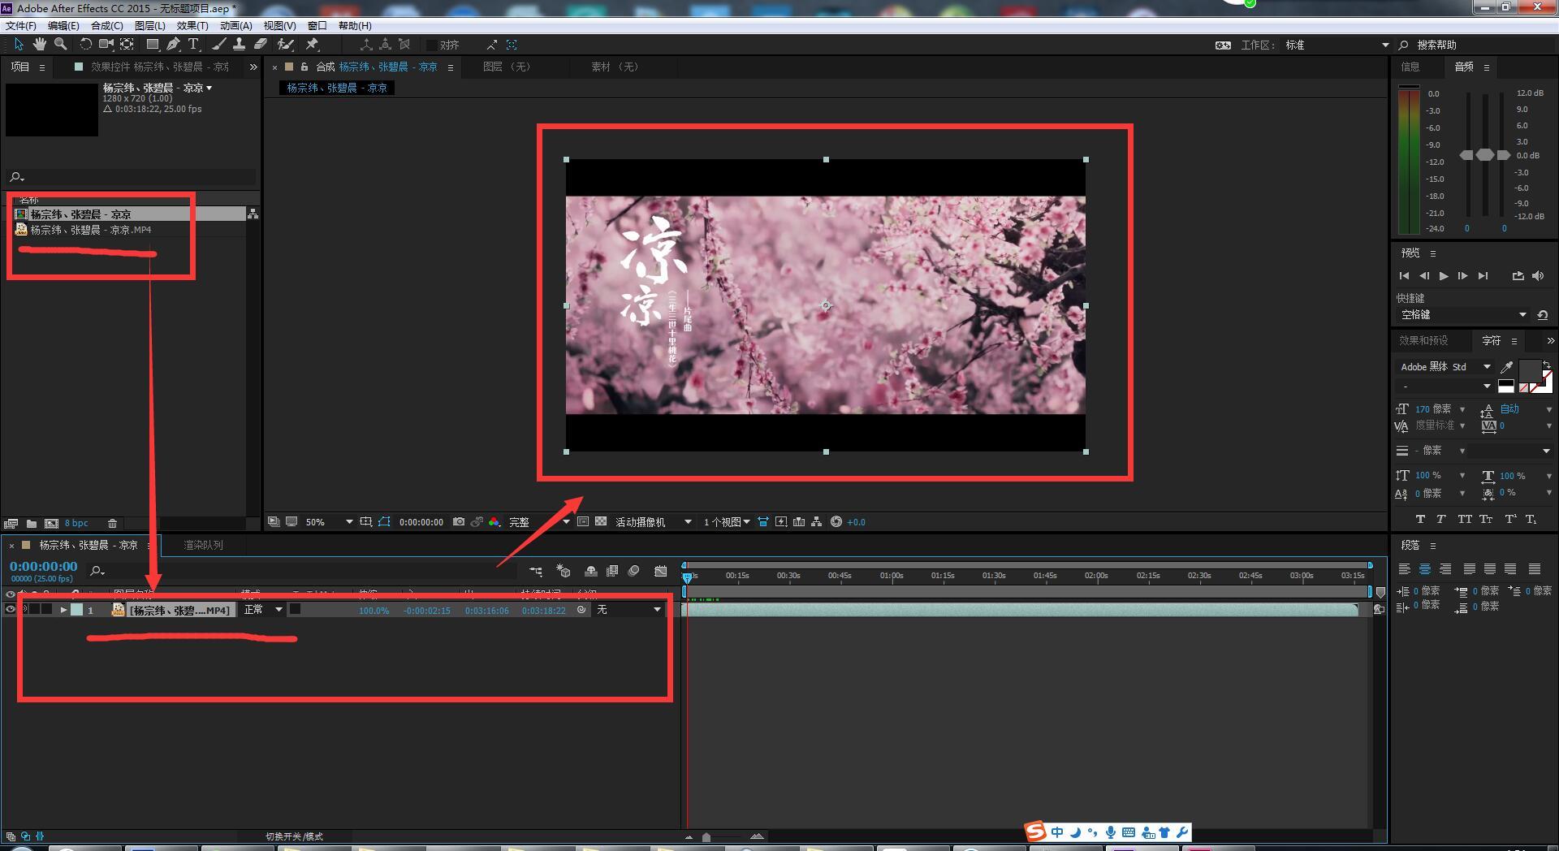
Task: Click the 8 bpc color depth button
Action: tap(76, 524)
